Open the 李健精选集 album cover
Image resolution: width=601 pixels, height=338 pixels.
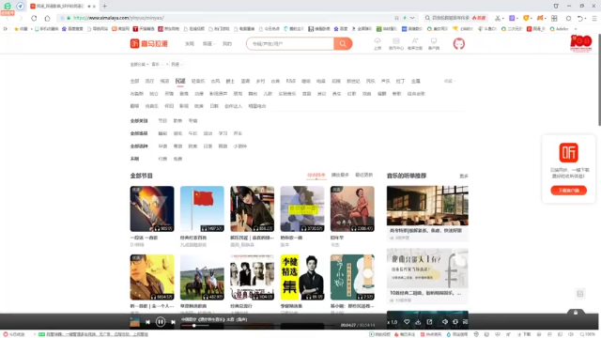pyautogui.click(x=302, y=277)
